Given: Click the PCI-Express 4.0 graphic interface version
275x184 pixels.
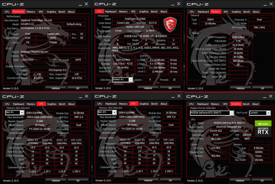Looking at the screenshot, I should pyautogui.click(x=57, y=70).
